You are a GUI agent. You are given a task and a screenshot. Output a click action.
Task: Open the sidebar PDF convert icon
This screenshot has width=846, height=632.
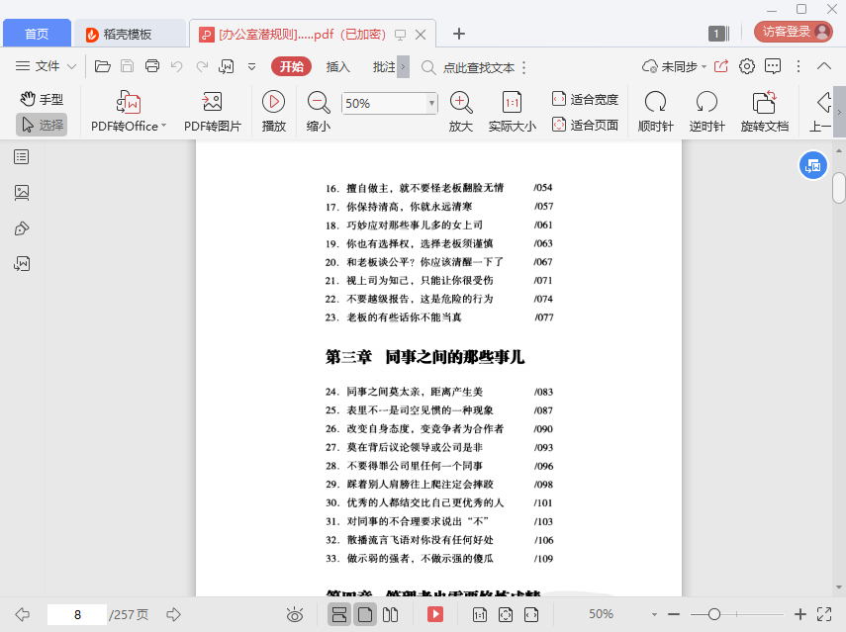(22, 264)
